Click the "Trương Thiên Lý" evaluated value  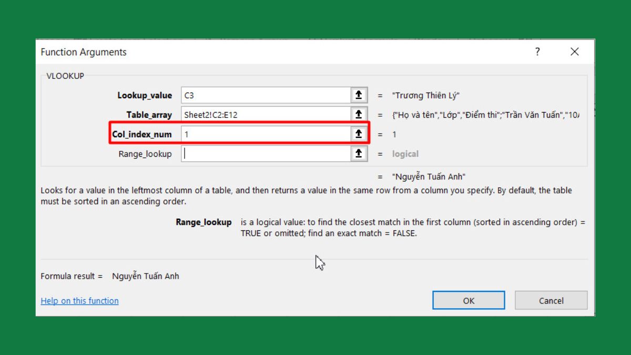(426, 95)
